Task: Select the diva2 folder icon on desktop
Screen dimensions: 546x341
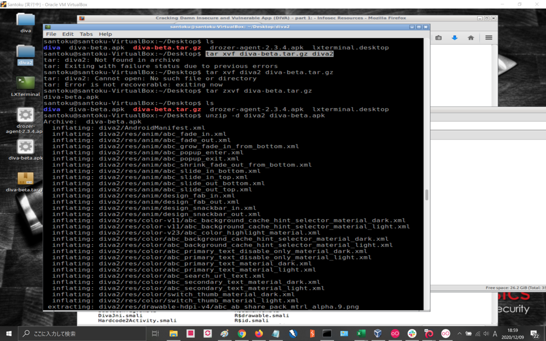Action: tap(25, 55)
